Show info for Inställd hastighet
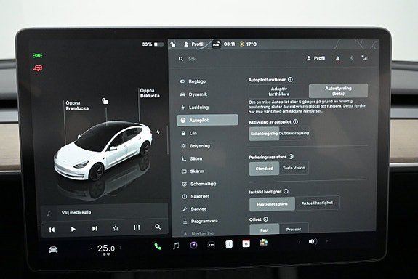 tap(286, 191)
